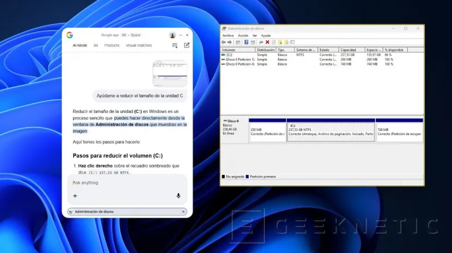Click the NTFS file system cell

(x=300, y=55)
